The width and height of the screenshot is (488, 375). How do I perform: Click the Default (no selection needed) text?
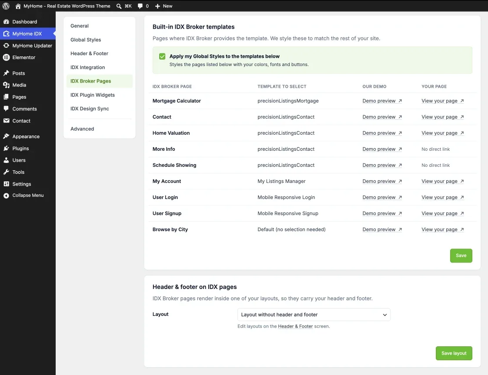click(x=291, y=229)
